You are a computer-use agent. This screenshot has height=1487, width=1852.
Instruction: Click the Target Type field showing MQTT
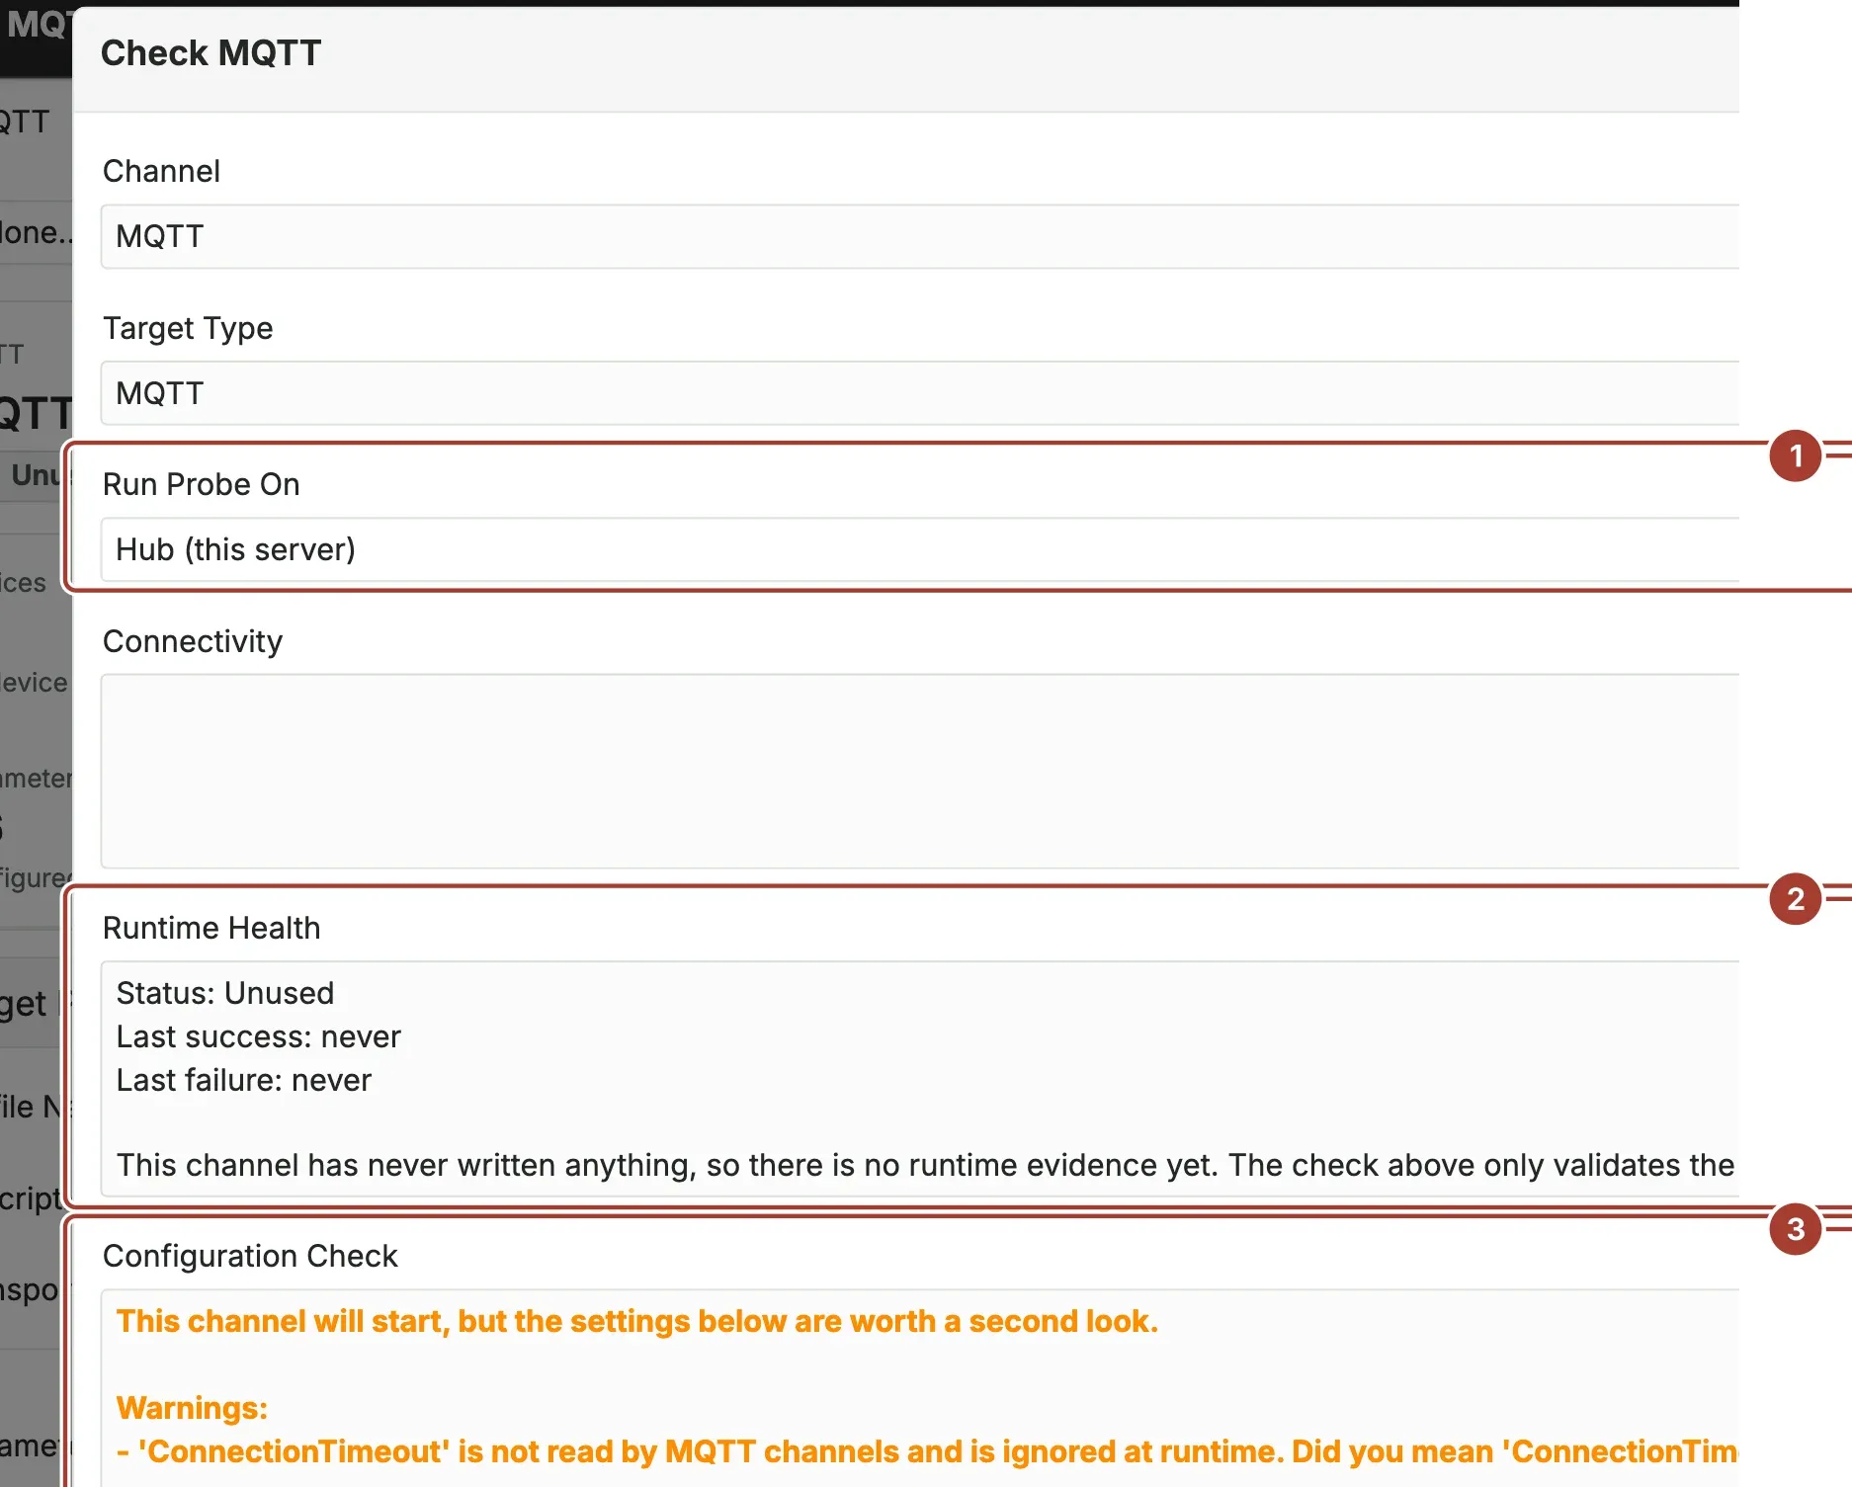click(x=920, y=393)
